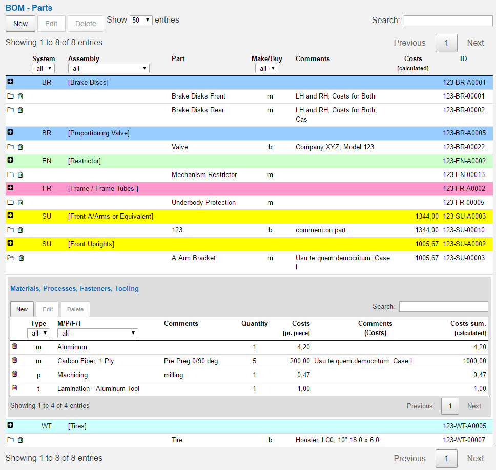
Task: Focus the top BOM Search field
Action: point(448,21)
